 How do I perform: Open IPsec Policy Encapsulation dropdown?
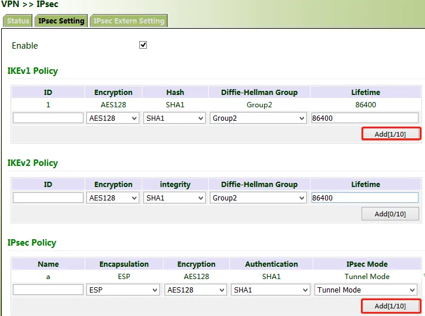(123, 290)
